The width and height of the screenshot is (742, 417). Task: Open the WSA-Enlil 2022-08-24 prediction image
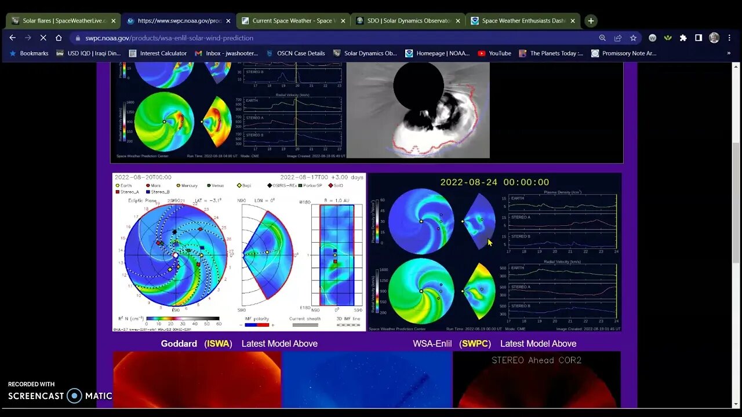point(495,252)
